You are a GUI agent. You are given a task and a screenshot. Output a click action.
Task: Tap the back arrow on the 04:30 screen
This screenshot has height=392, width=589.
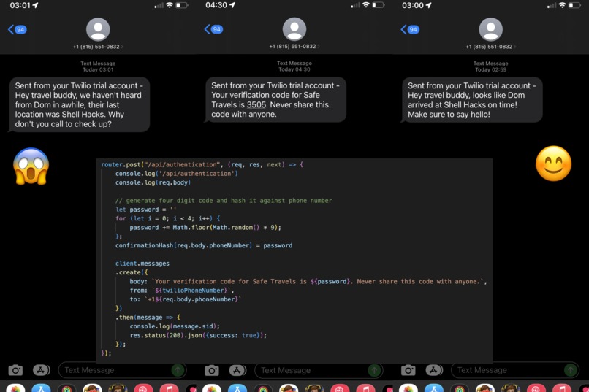click(x=208, y=29)
